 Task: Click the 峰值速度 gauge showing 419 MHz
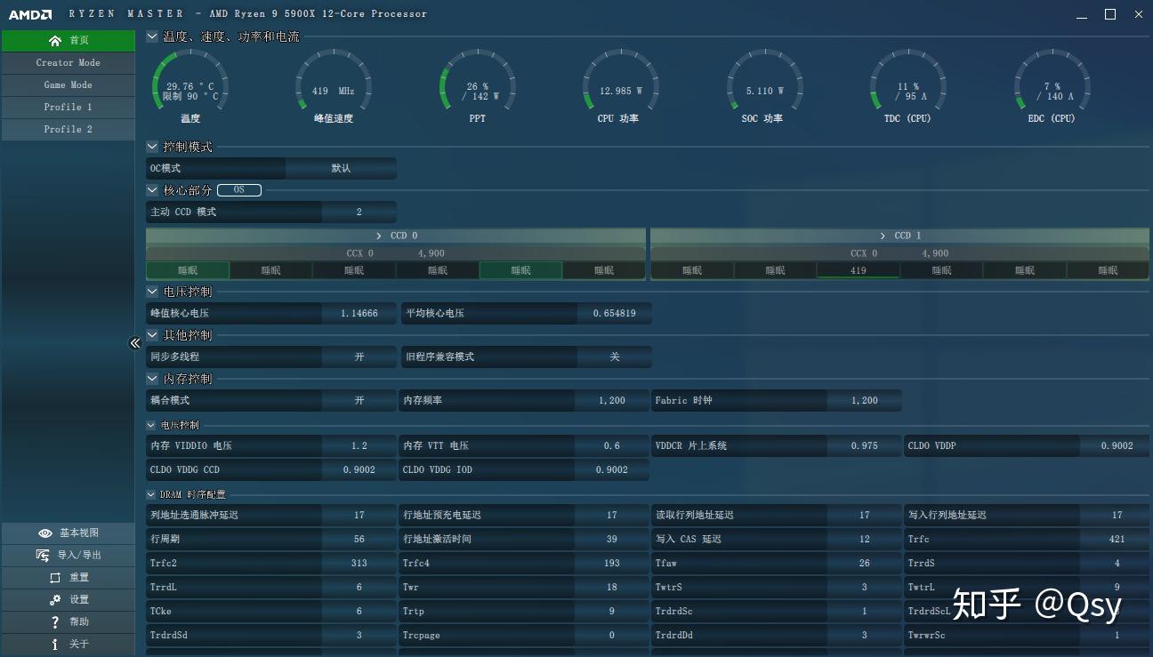point(334,87)
